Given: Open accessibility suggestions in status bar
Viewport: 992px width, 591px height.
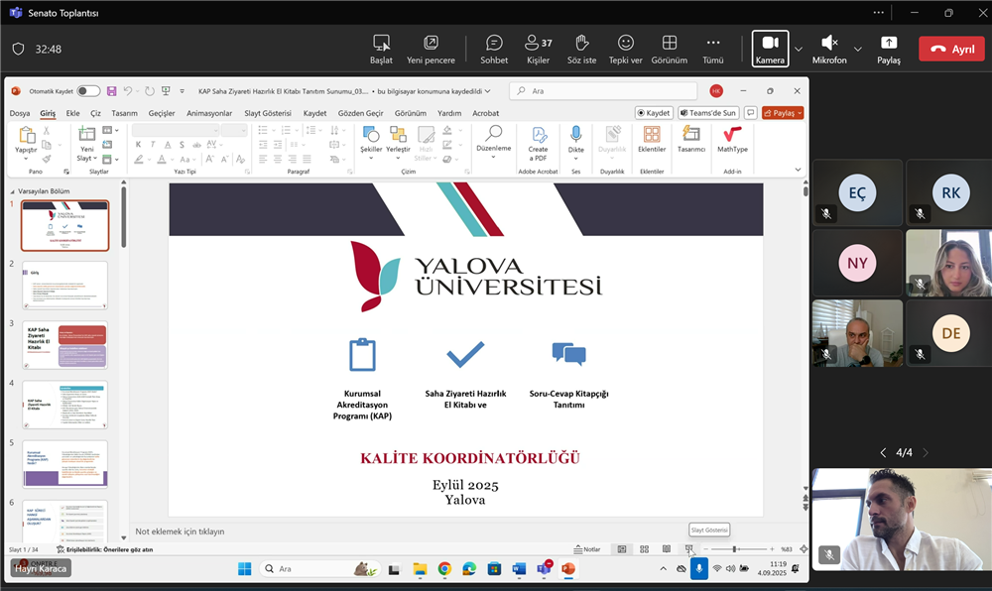Looking at the screenshot, I should pos(105,550).
